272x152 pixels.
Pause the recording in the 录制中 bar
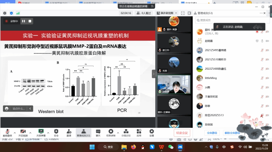tap(24, 21)
